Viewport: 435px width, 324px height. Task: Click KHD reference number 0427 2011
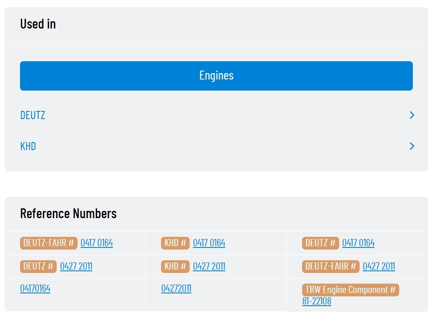point(209,267)
